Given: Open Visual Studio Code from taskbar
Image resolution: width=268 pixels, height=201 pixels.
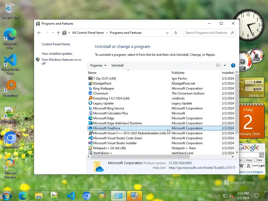Looking at the screenshot, I should (70, 196).
